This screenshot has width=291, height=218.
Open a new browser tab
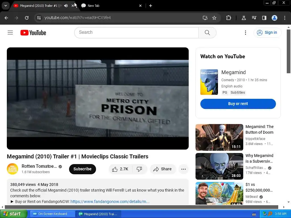point(151,6)
